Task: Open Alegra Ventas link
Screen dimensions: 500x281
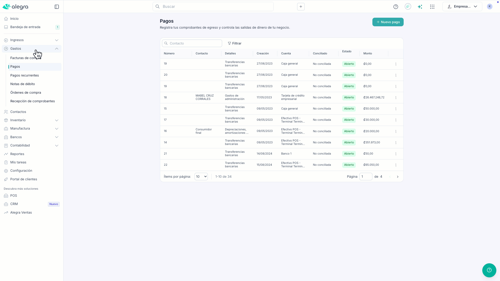Action: 21,213
